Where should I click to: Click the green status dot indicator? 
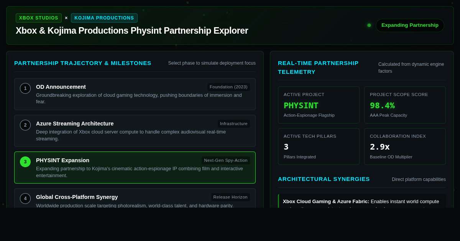coord(369,25)
